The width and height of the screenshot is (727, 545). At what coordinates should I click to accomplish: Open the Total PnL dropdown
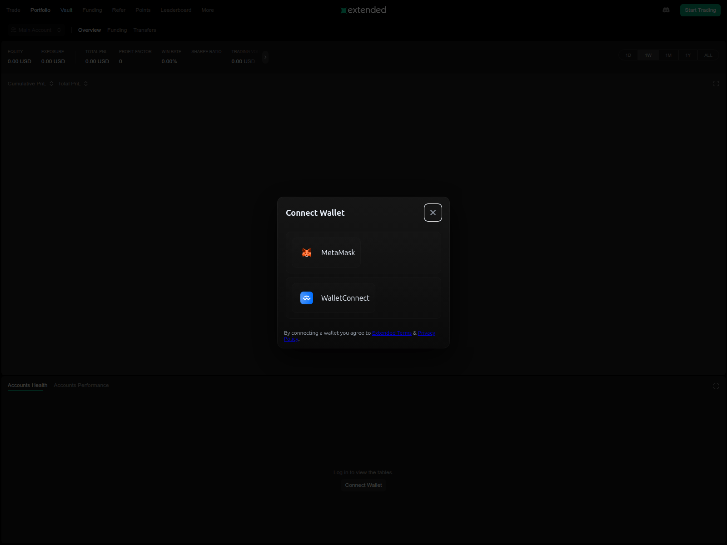click(x=73, y=84)
